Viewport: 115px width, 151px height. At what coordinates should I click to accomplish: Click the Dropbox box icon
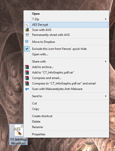pos(27,42)
